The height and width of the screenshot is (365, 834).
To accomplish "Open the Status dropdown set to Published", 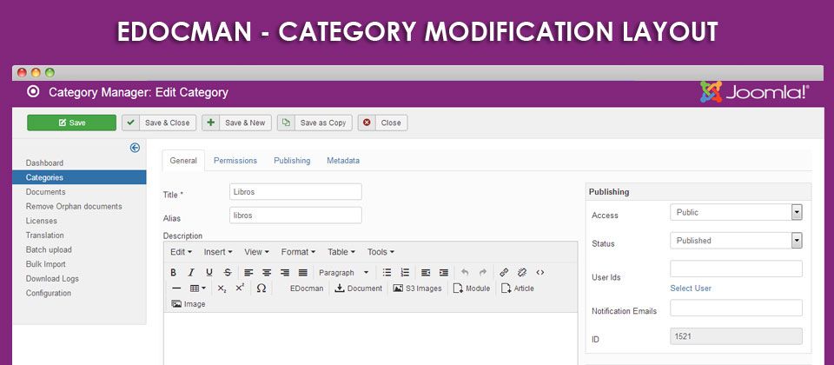I will point(736,241).
